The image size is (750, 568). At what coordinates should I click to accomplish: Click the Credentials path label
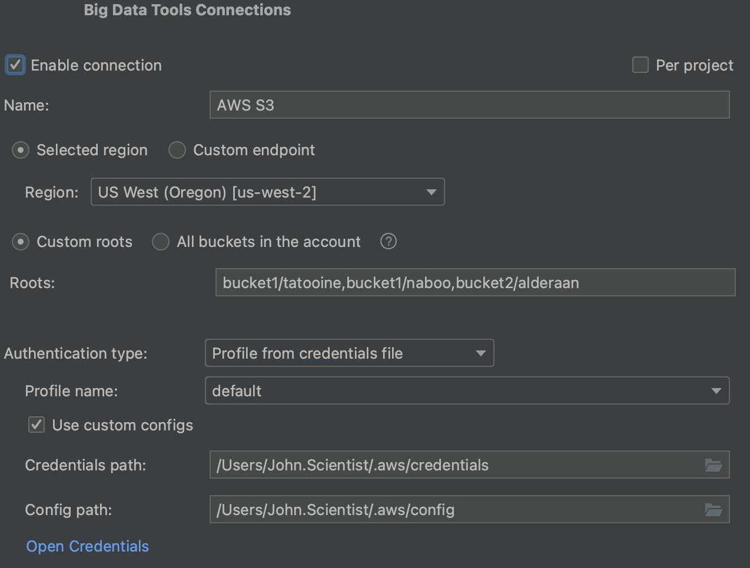click(x=85, y=465)
